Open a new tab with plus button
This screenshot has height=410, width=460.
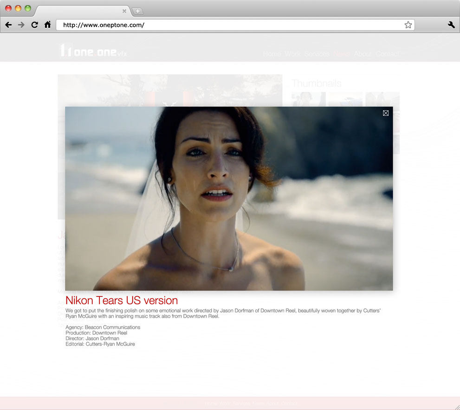[x=138, y=11]
